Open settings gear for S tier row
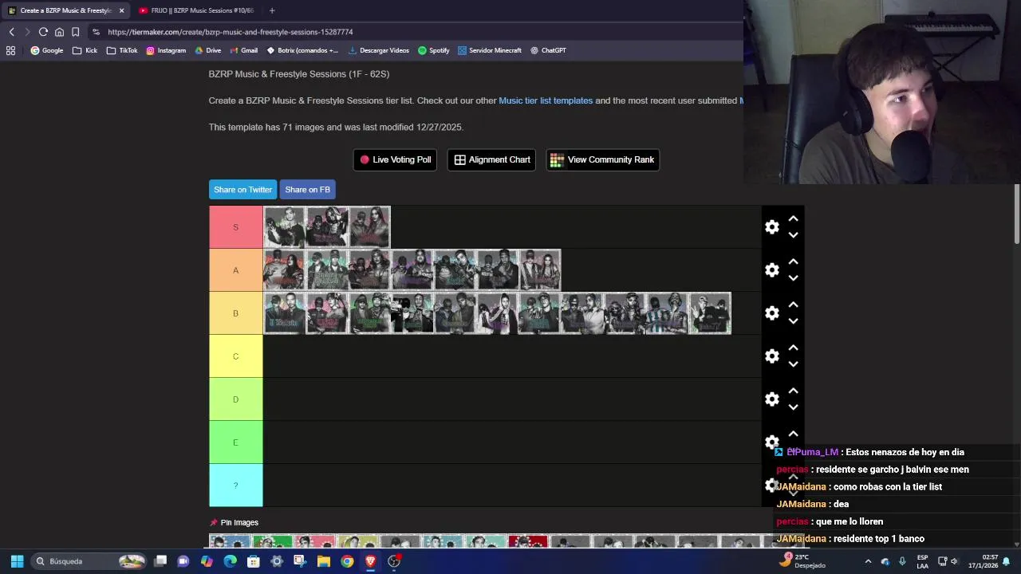This screenshot has height=574, width=1021. pos(771,227)
